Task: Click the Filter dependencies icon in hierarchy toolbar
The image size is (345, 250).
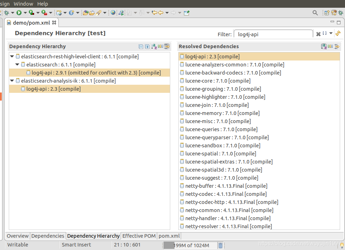Action: coord(167,46)
